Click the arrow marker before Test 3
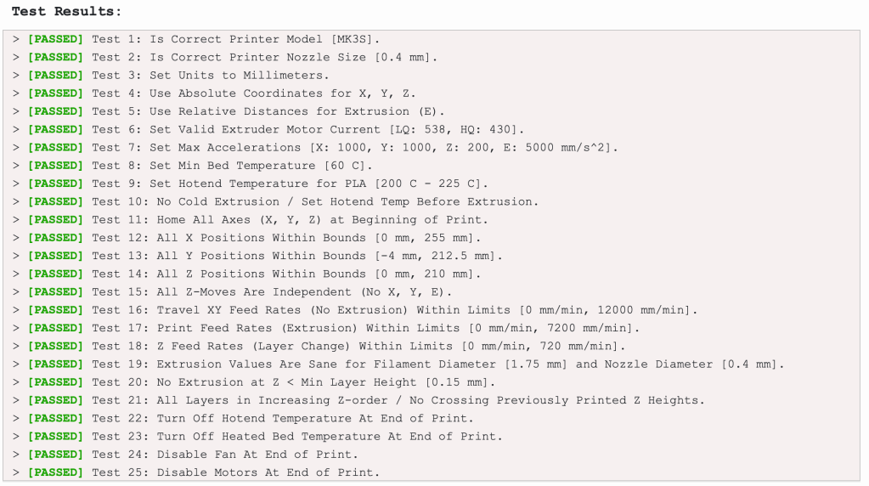The width and height of the screenshot is (869, 486). 16,75
